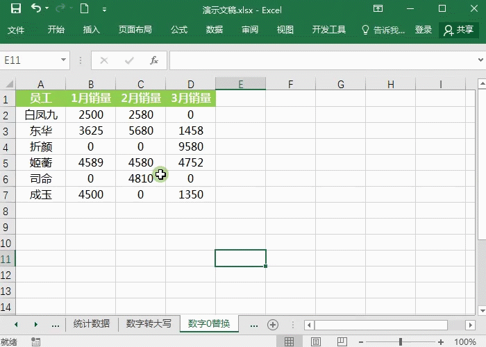The height and width of the screenshot is (347, 486).
Task: Switch to the 插入 ribbon tab
Action: (x=92, y=29)
